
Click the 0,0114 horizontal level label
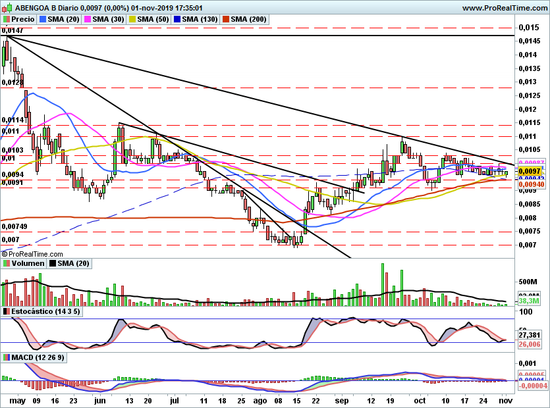point(13,120)
